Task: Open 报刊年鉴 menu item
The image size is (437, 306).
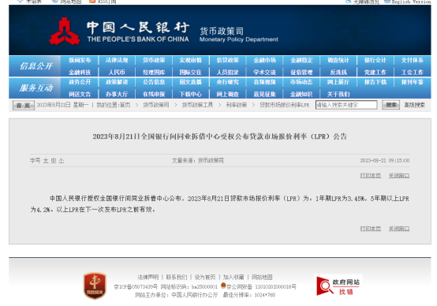Action: 413,82
